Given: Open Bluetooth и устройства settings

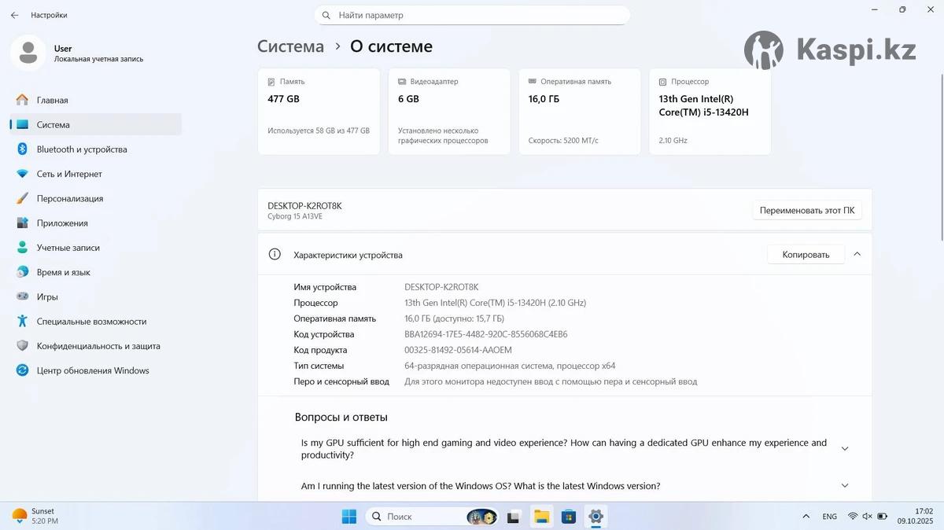Looking at the screenshot, I should (x=81, y=149).
